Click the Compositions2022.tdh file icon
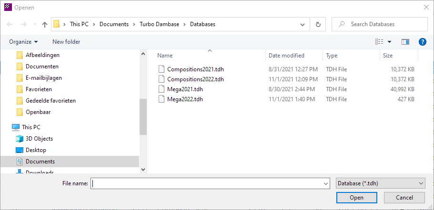The width and height of the screenshot is (434, 210). [x=161, y=79]
